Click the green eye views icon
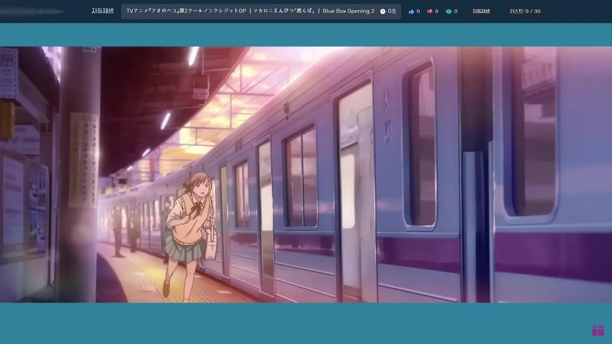Viewport: 612px width, 344px height. point(448,11)
